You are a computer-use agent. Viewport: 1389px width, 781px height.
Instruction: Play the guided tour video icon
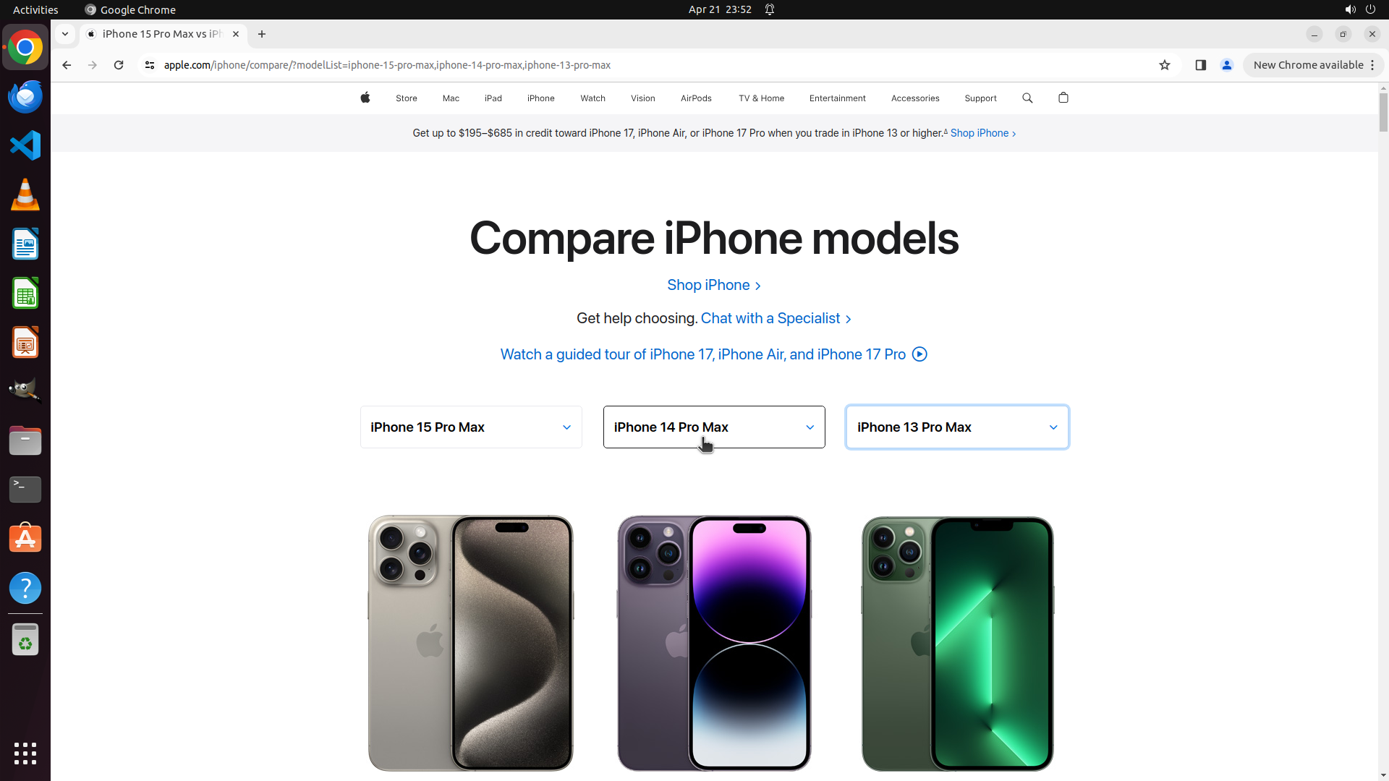coord(919,354)
